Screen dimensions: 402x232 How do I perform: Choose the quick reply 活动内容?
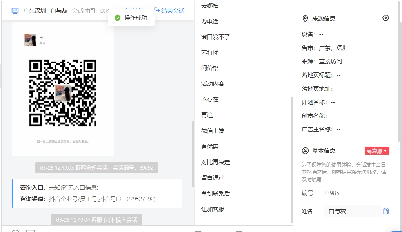(x=213, y=84)
